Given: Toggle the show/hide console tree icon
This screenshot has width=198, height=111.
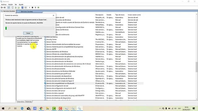Looking at the screenshot, I should click(x=9, y=7).
